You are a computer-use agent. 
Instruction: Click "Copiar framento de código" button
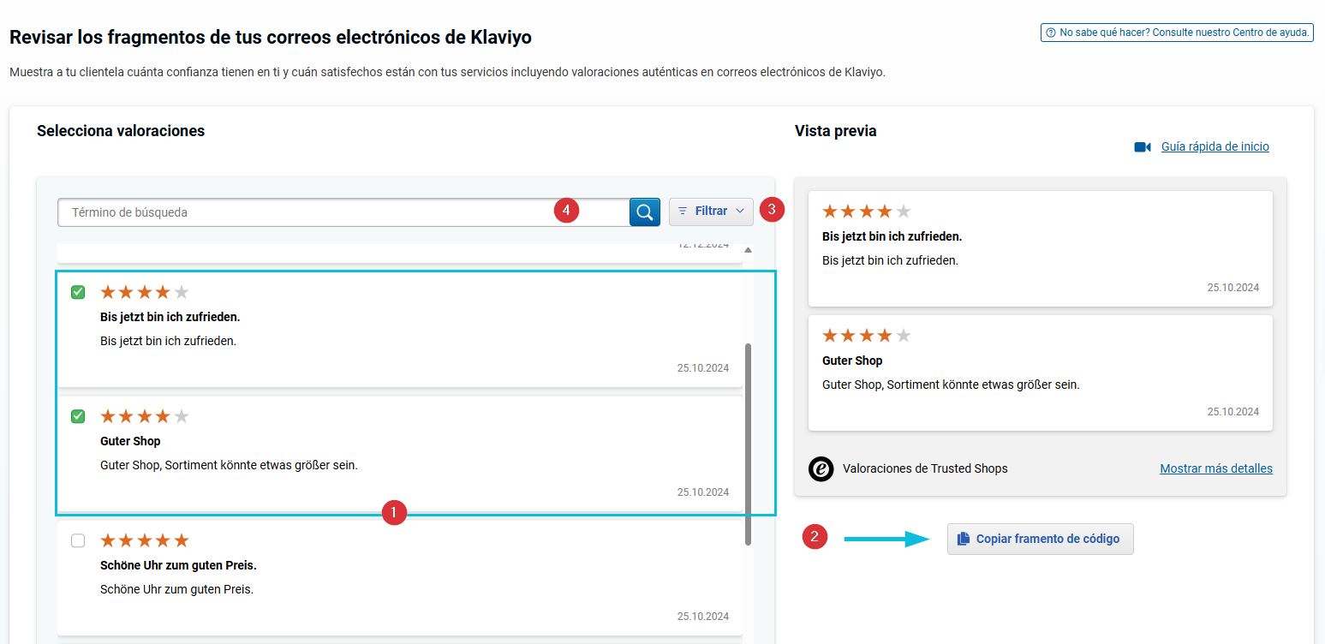(1040, 539)
